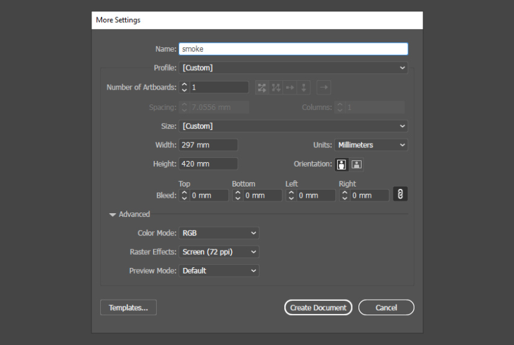Image resolution: width=514 pixels, height=345 pixels.
Task: Click the Left bleed value field
Action: coord(315,195)
